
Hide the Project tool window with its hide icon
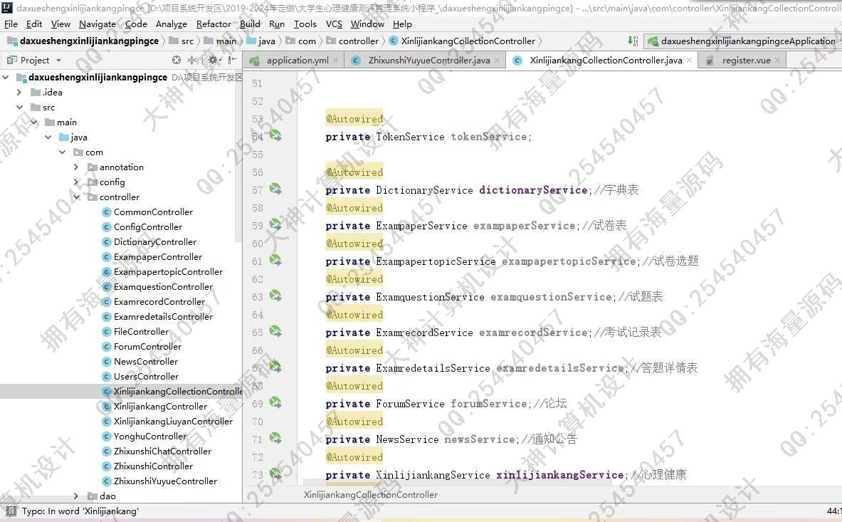(x=232, y=60)
